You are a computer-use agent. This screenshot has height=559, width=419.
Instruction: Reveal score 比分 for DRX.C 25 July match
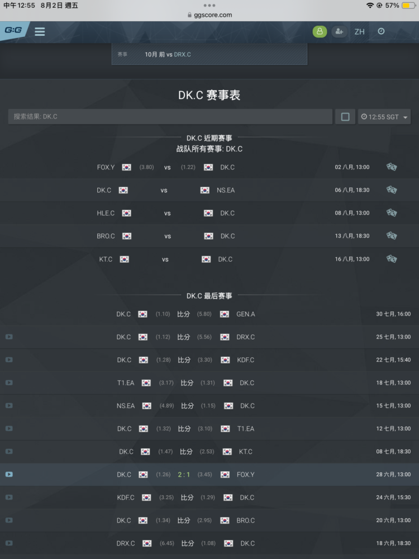pyautogui.click(x=183, y=337)
